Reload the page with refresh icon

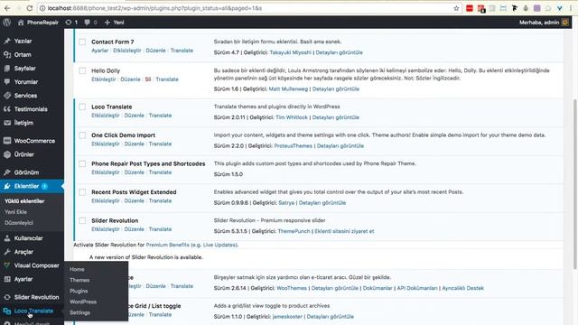coord(30,8)
